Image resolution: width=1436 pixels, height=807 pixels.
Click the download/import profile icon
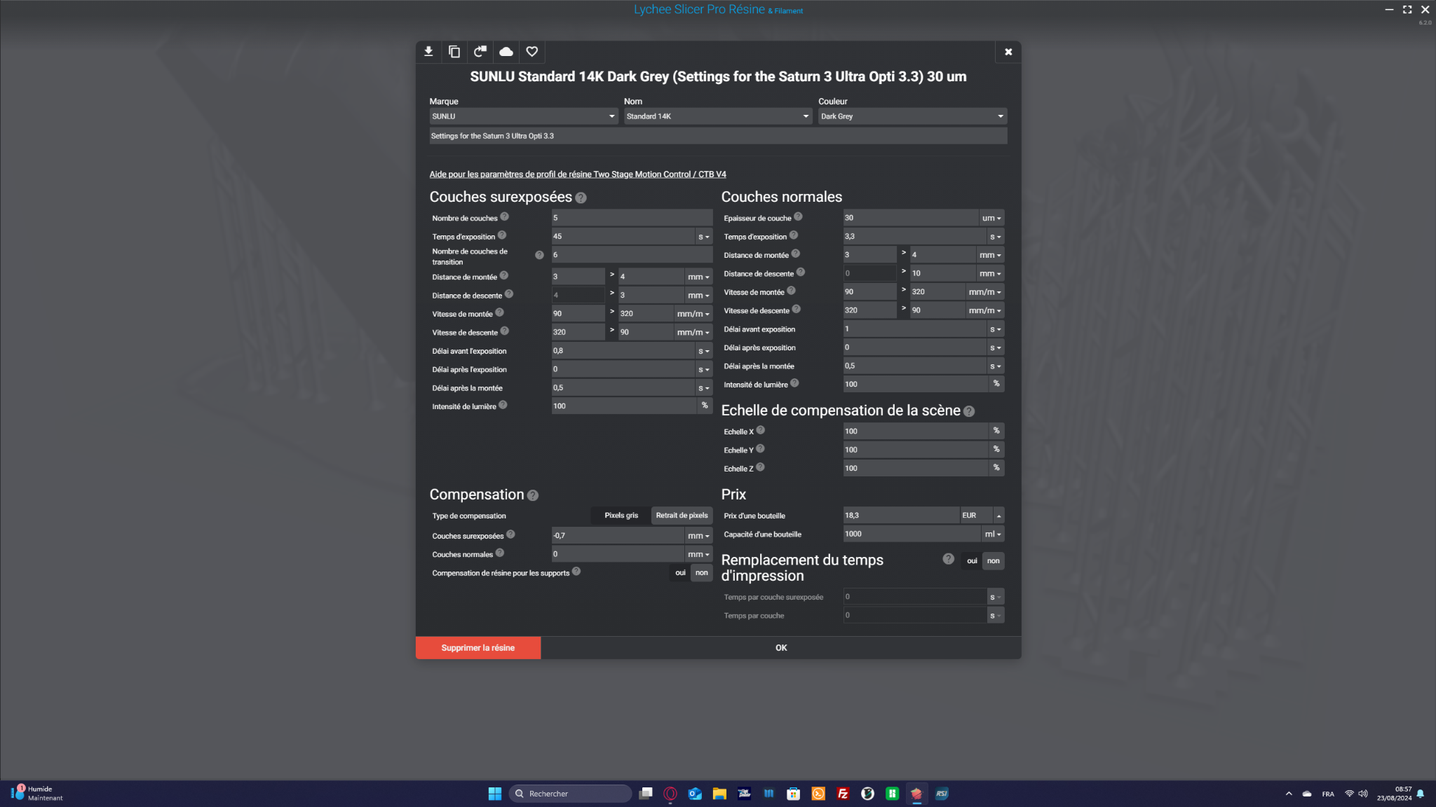pos(428,51)
